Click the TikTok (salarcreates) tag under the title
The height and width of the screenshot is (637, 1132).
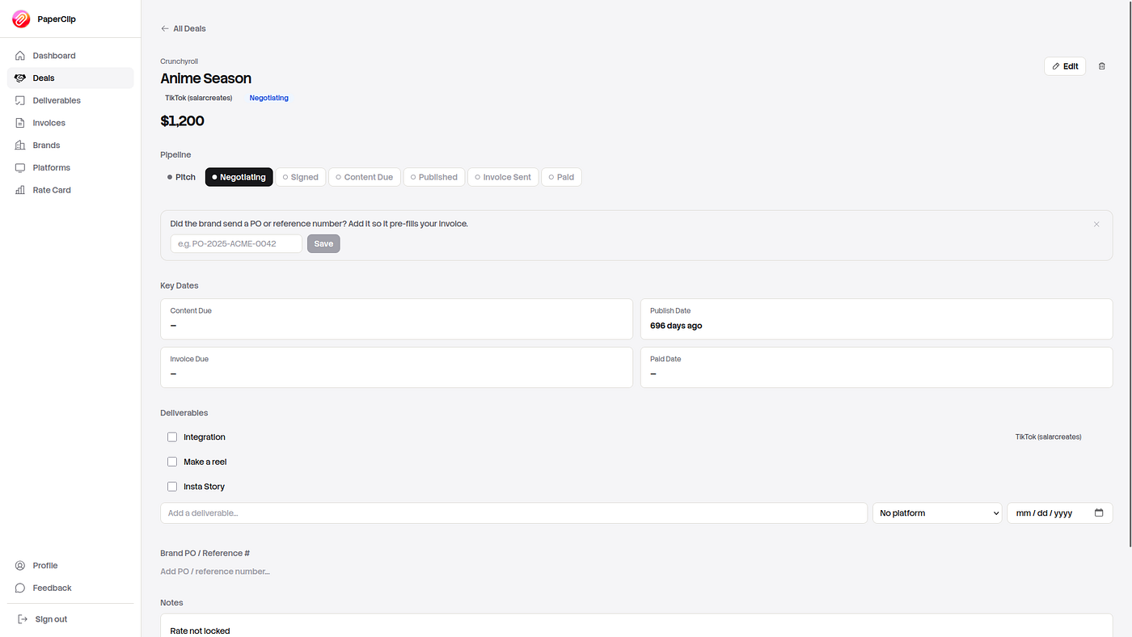199,98
